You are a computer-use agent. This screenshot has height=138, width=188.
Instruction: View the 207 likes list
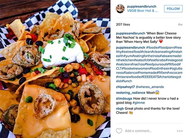click(123, 25)
